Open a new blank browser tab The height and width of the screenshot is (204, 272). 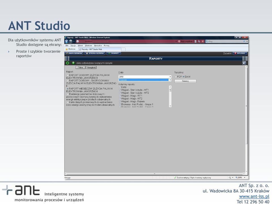pyautogui.click(x=123, y=49)
